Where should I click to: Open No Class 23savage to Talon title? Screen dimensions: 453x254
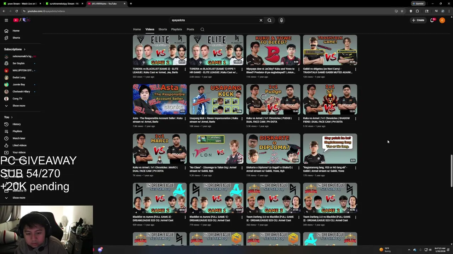213,169
